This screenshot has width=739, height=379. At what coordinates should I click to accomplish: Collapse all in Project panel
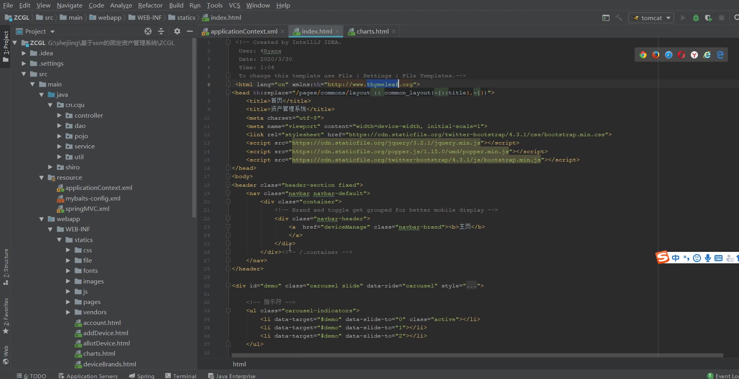click(161, 31)
